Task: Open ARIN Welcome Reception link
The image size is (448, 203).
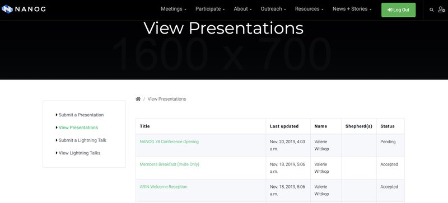Action: 164,187
